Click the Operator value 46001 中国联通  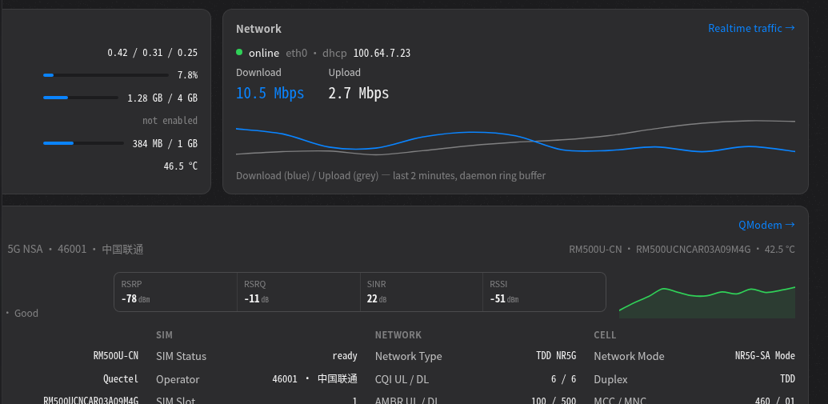click(314, 379)
